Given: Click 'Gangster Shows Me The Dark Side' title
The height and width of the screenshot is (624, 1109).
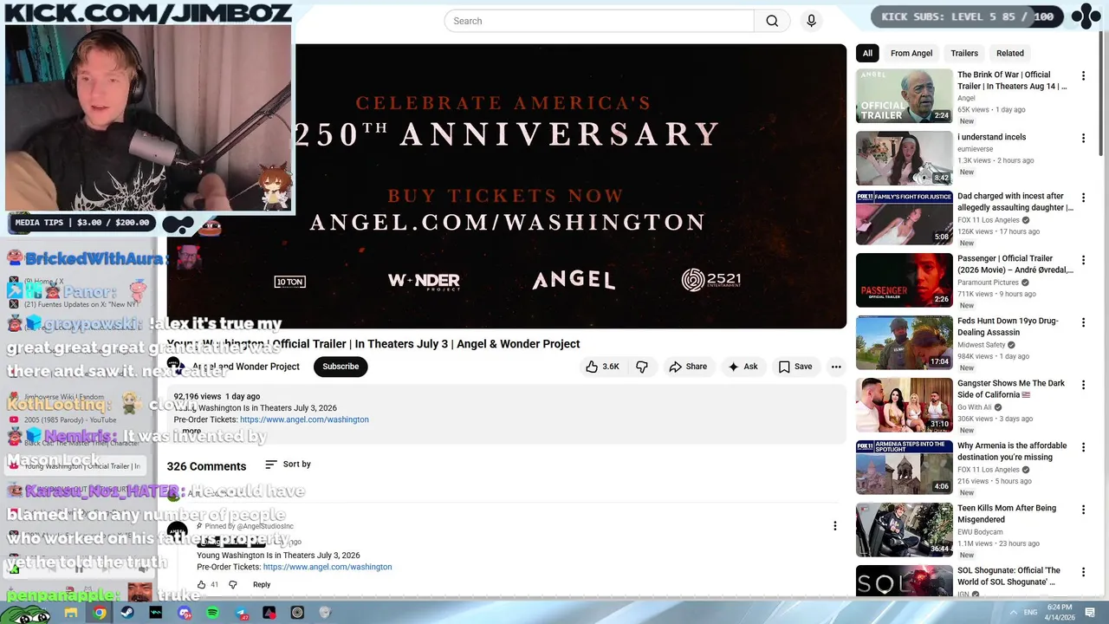Looking at the screenshot, I should click(x=1011, y=389).
